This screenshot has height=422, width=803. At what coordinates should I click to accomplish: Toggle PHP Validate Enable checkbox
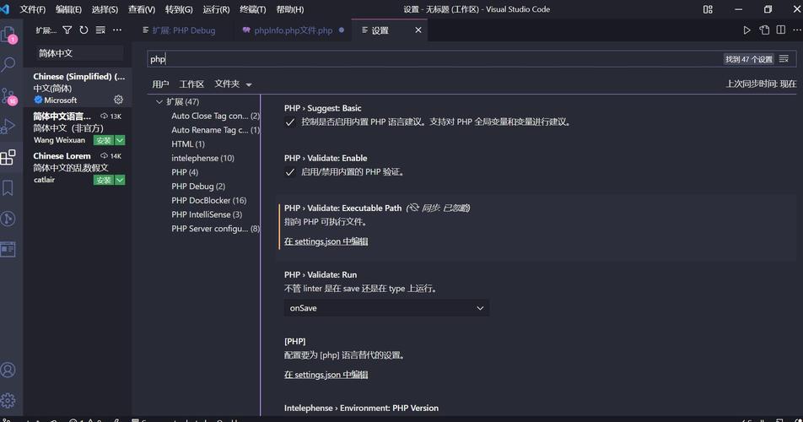(290, 172)
